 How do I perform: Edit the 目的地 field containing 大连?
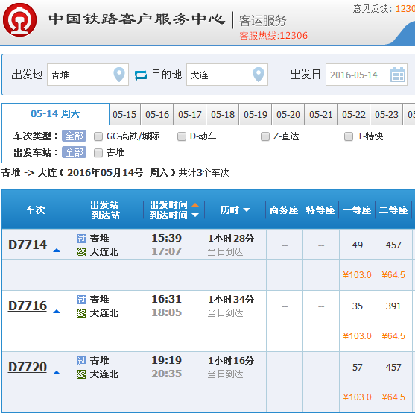click(227, 75)
